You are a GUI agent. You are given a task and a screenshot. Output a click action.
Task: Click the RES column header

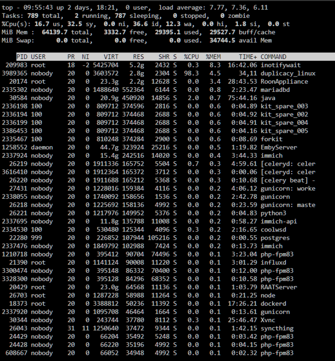point(138,57)
